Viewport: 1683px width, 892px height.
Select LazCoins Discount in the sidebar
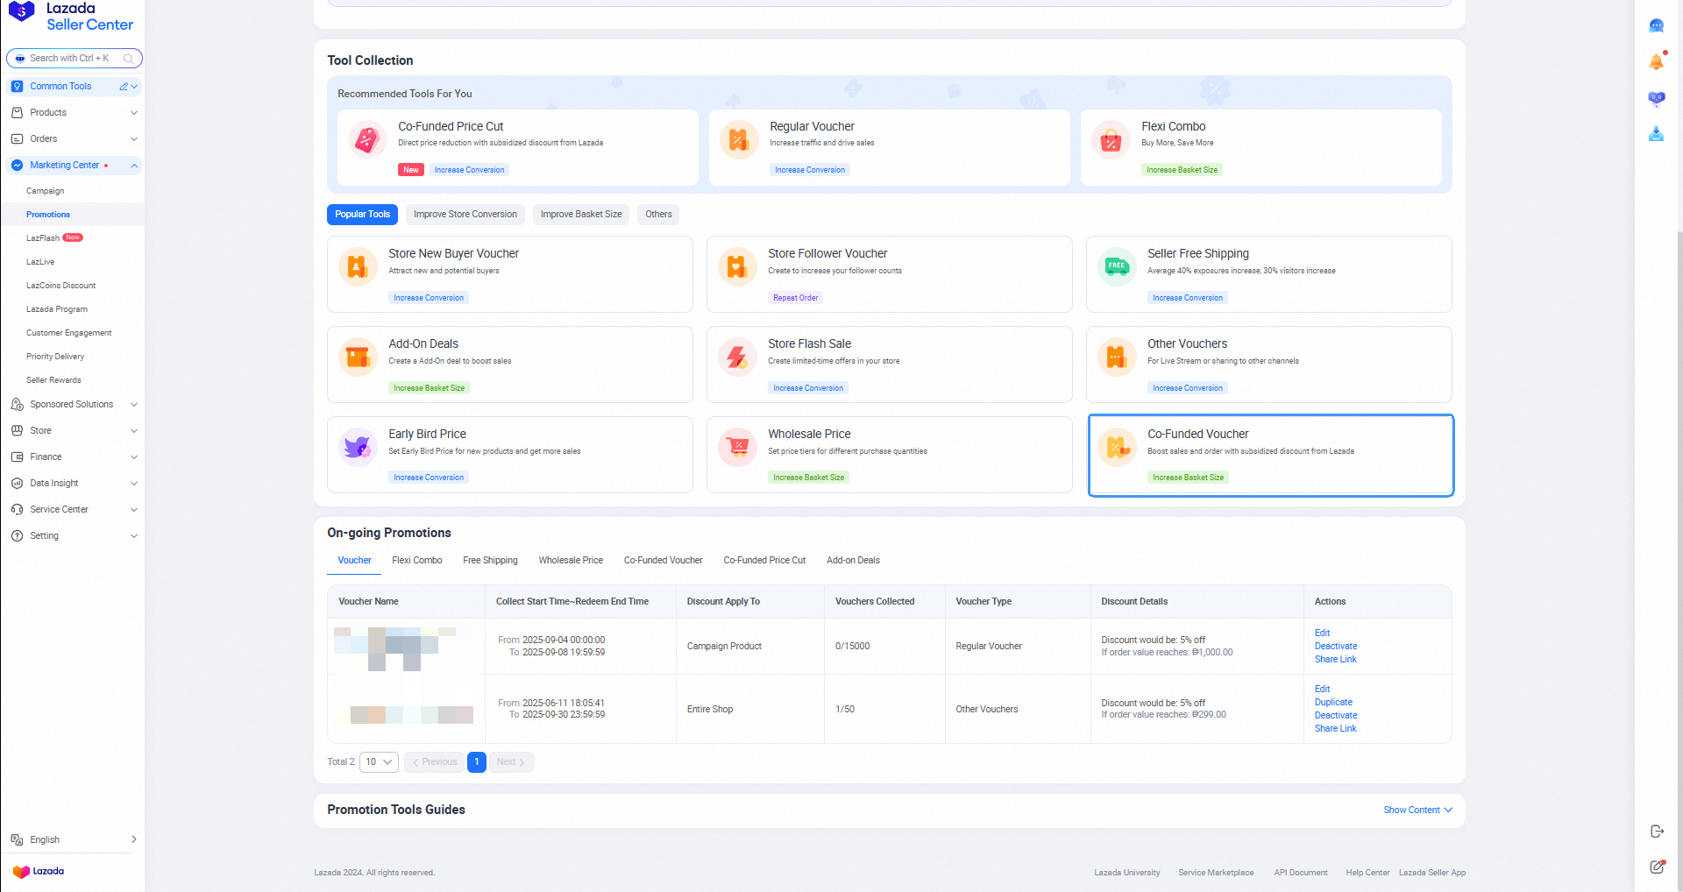click(60, 286)
